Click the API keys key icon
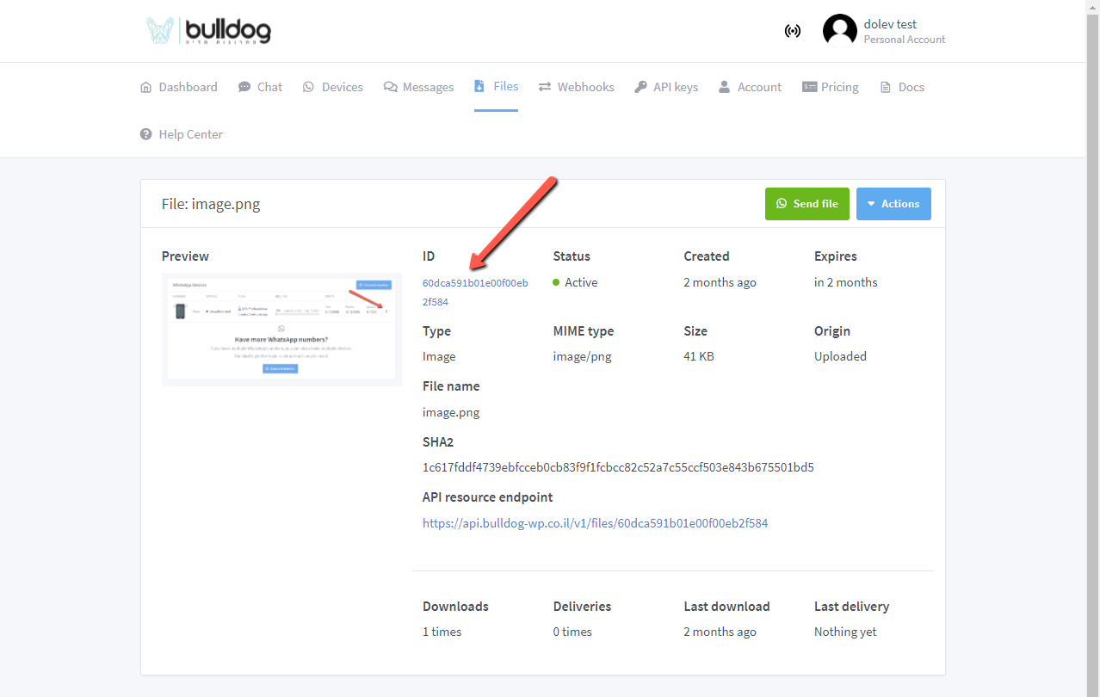Screen dimensions: 1100x697 640,87
